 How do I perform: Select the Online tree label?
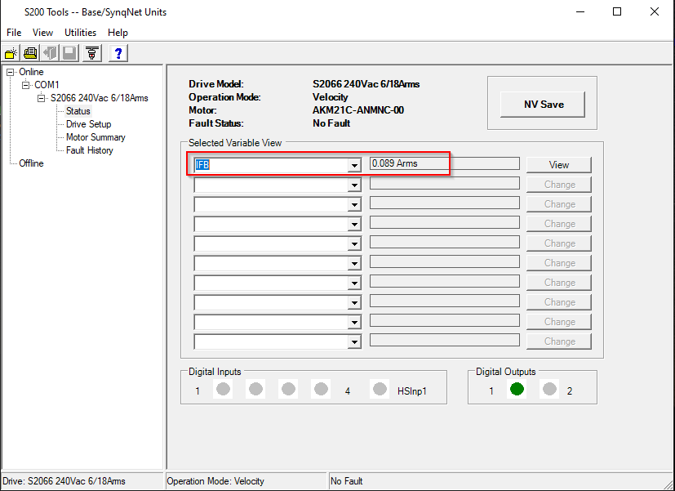click(31, 72)
